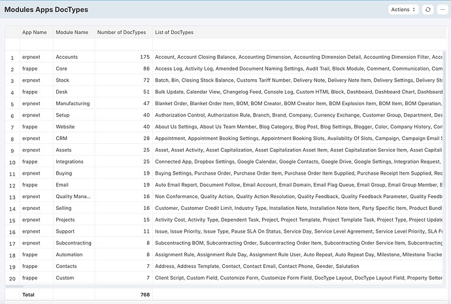Click the Number of DocTypes column header

(x=122, y=32)
